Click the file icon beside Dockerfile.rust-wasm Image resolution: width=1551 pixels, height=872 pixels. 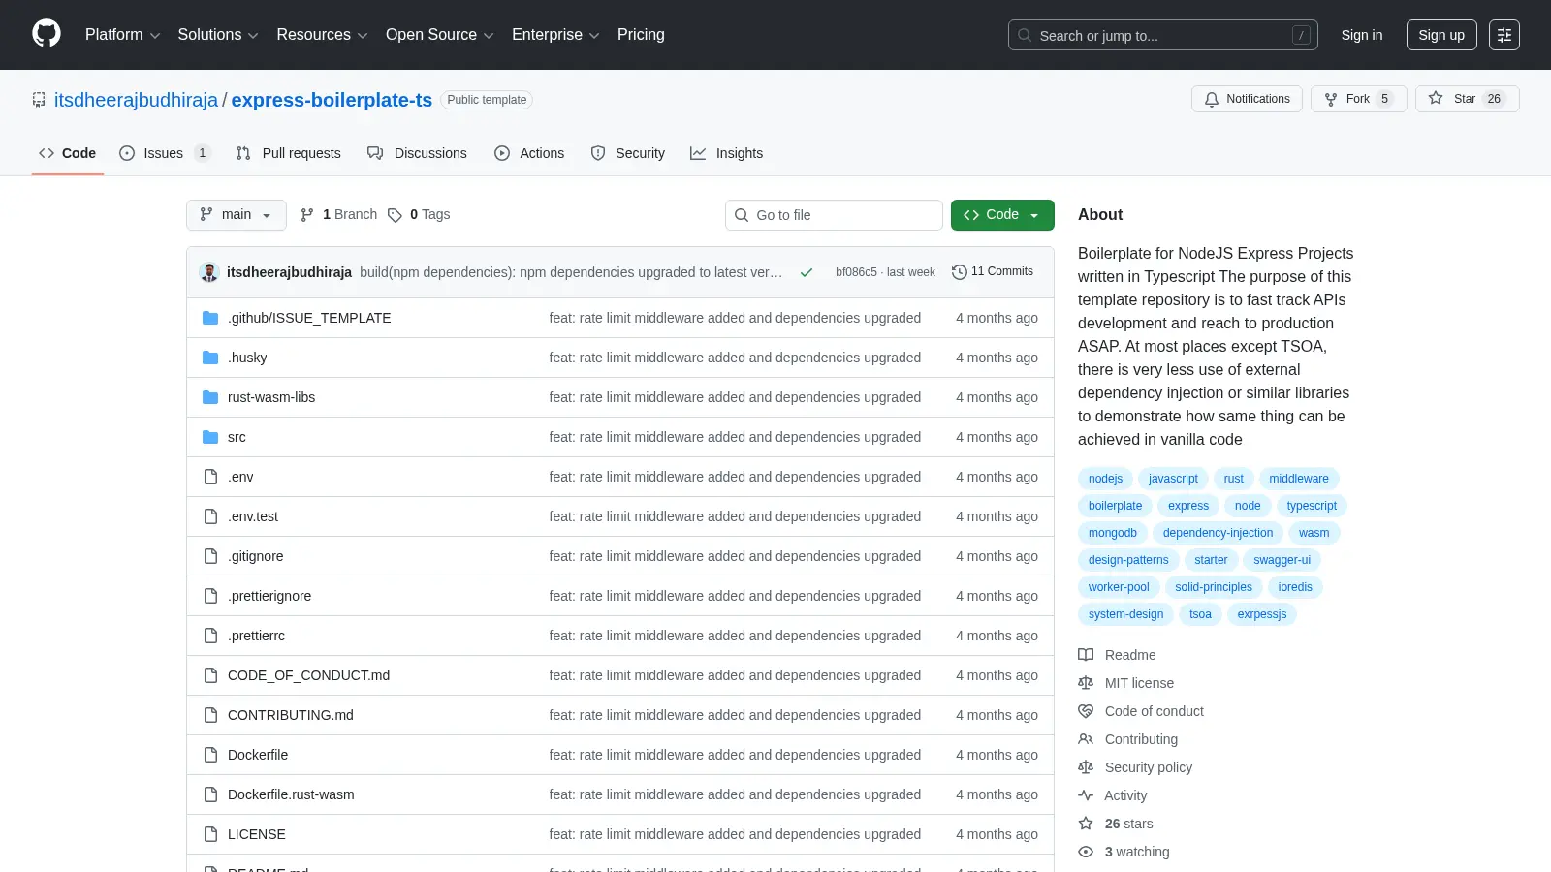210,794
